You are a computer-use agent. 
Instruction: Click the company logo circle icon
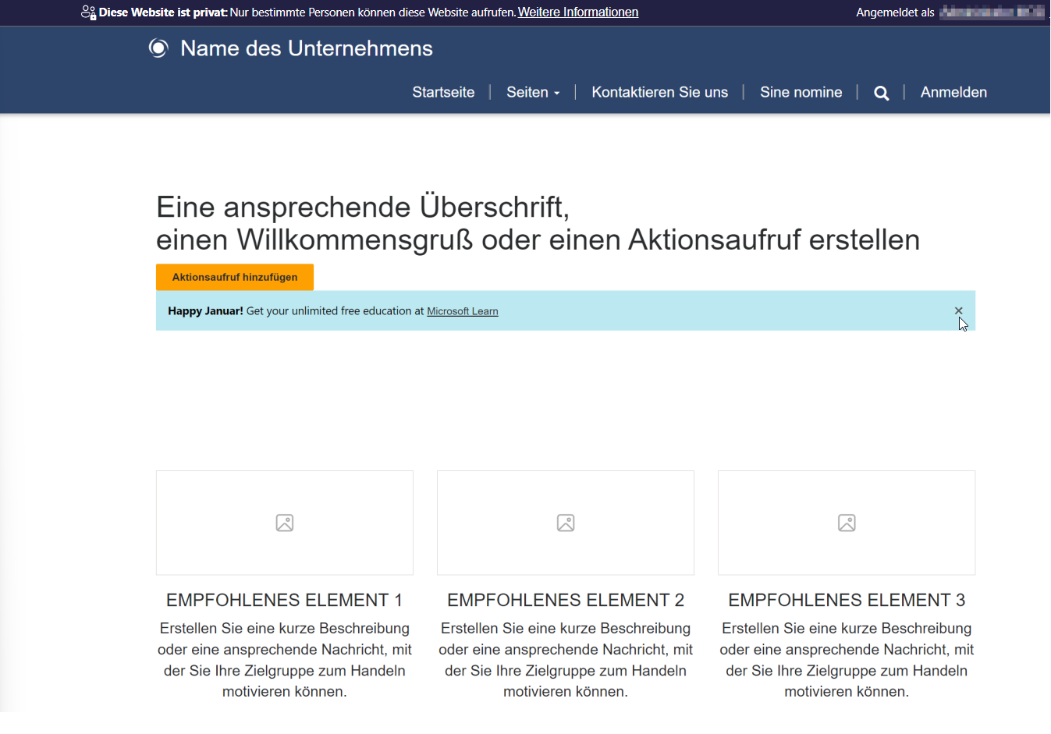[158, 48]
